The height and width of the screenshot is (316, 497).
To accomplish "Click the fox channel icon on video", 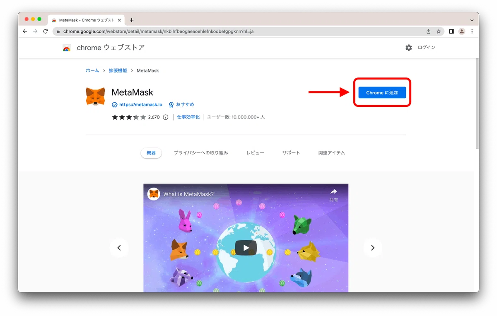I will click(x=154, y=194).
